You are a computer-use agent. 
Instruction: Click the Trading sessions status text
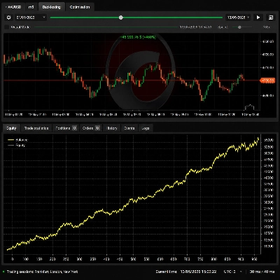click(42, 272)
